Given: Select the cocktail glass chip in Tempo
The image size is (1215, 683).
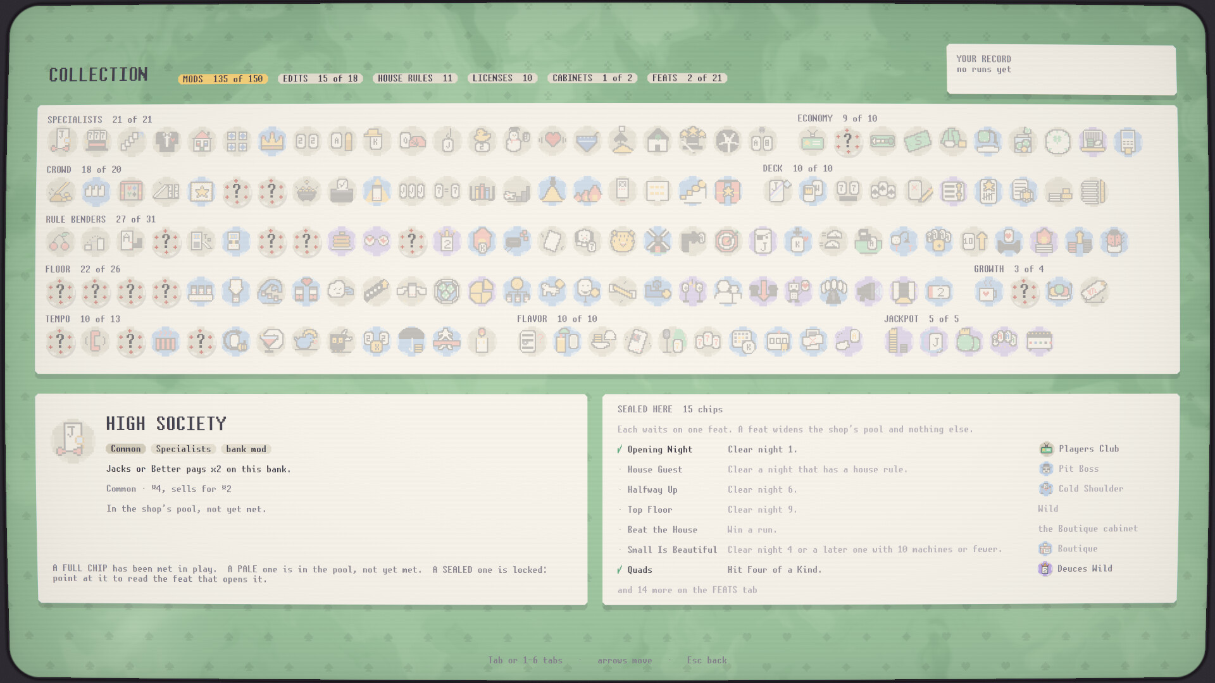Looking at the screenshot, I should [x=271, y=341].
